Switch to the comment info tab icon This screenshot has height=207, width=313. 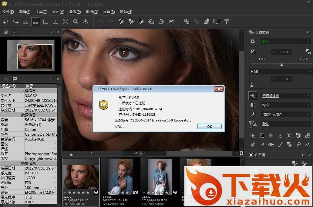click(x=15, y=79)
